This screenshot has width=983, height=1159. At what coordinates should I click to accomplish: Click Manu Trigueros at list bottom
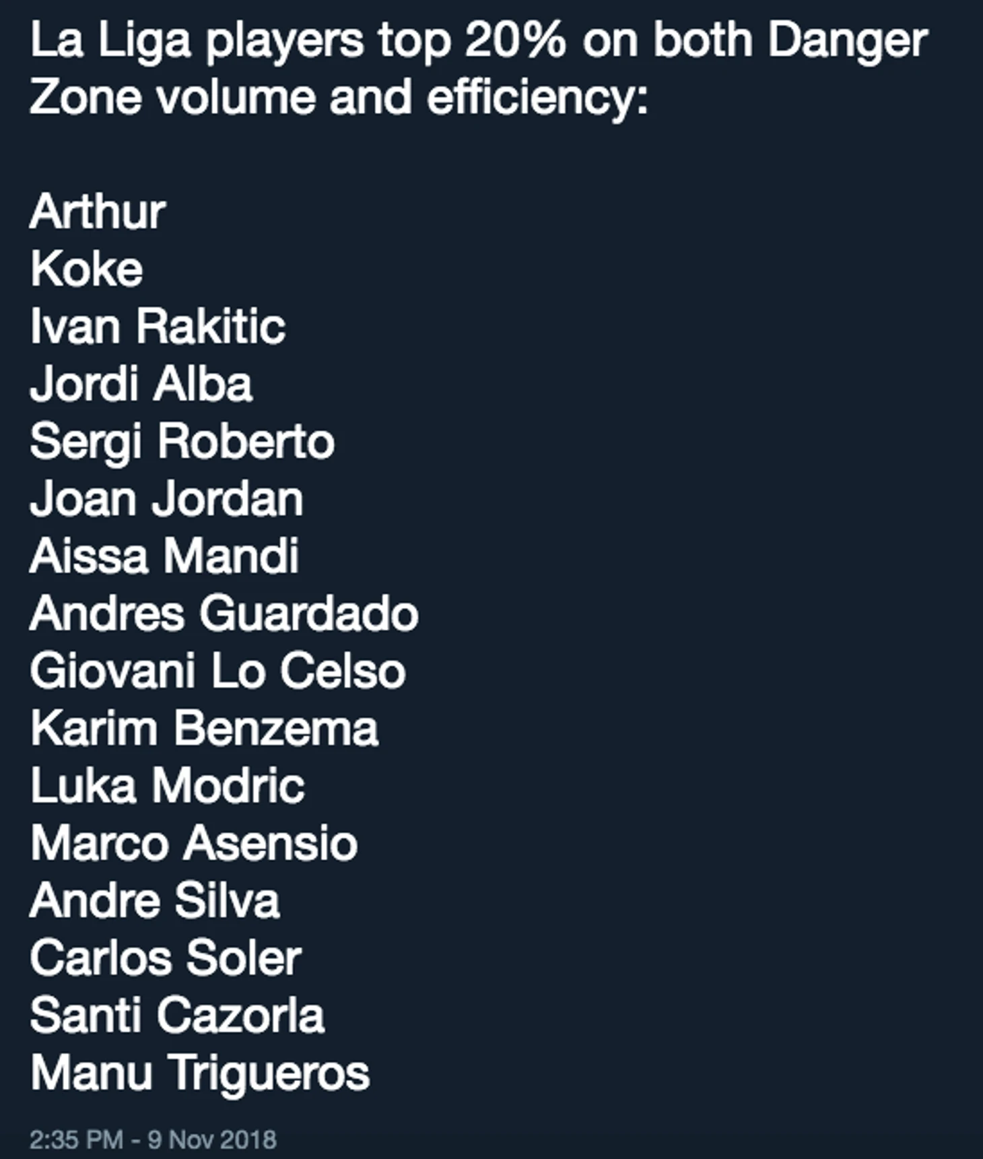(x=200, y=1073)
